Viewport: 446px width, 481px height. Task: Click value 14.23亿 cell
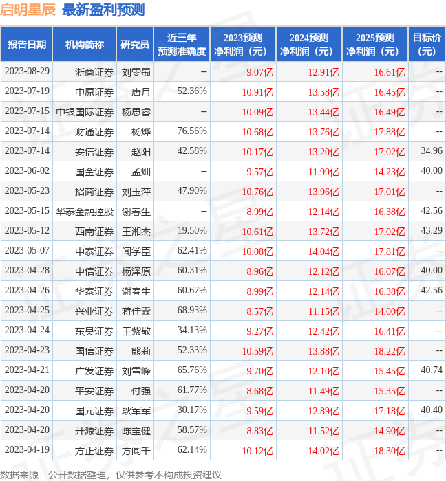390,172
